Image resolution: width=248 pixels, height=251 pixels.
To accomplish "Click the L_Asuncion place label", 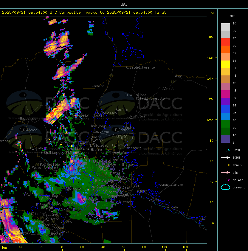I will tap(136, 116).
